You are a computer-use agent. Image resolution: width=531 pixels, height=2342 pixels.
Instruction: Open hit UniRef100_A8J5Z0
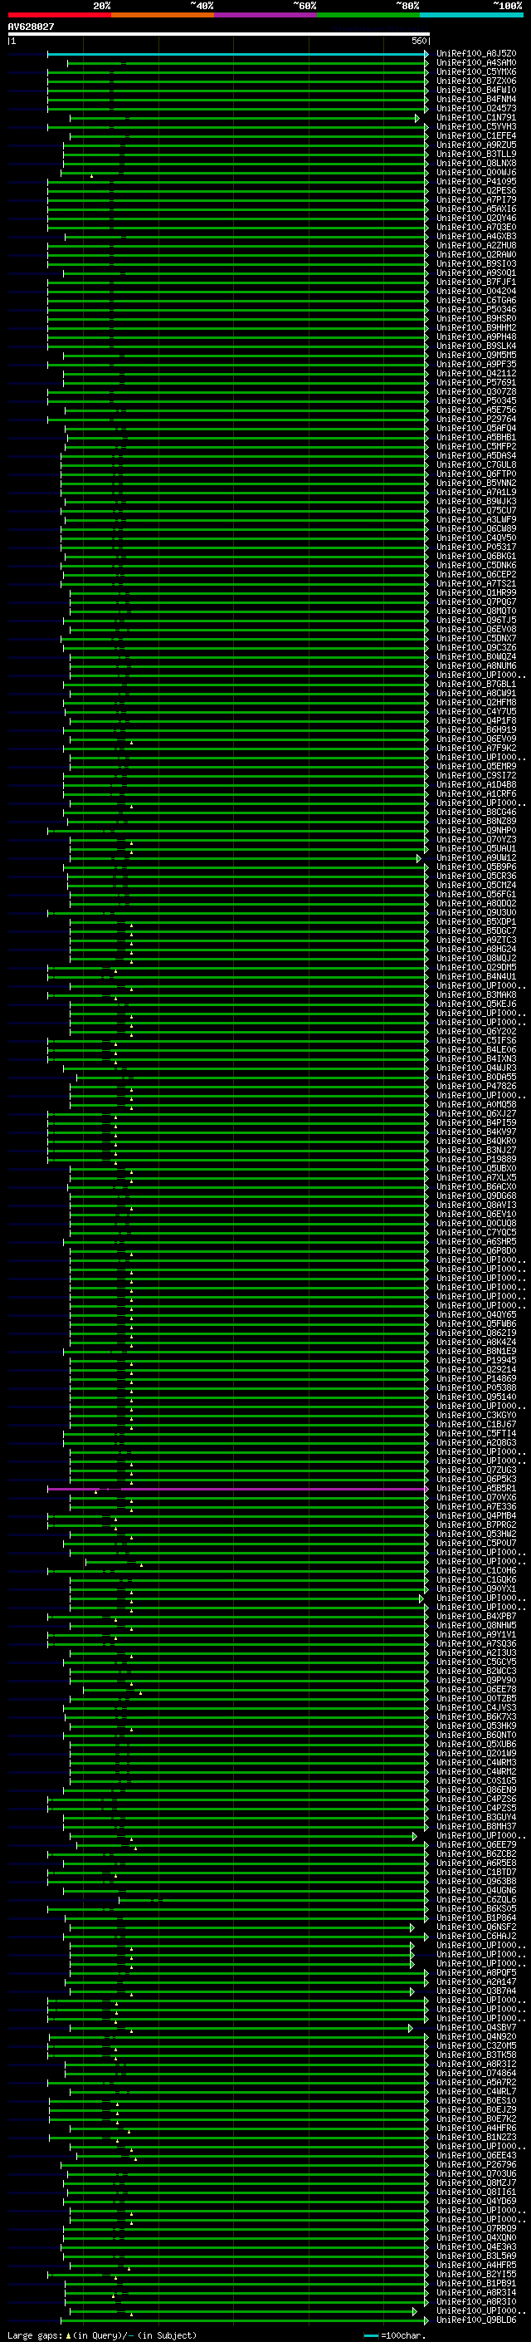476,54
